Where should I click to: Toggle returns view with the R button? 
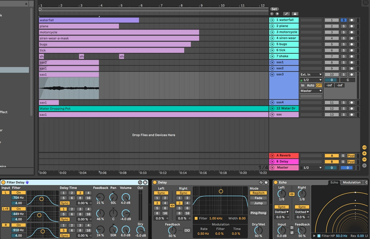click(365, 153)
